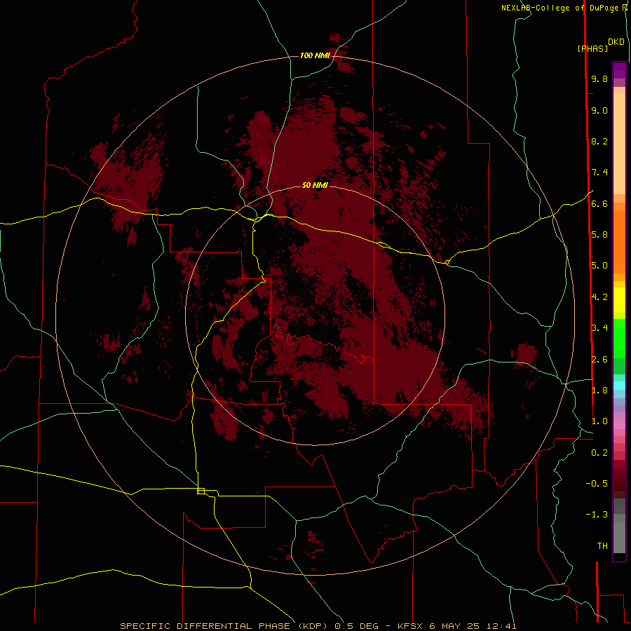The image size is (631, 631).
Task: Click the DKD label above color scale
Action: (616, 42)
